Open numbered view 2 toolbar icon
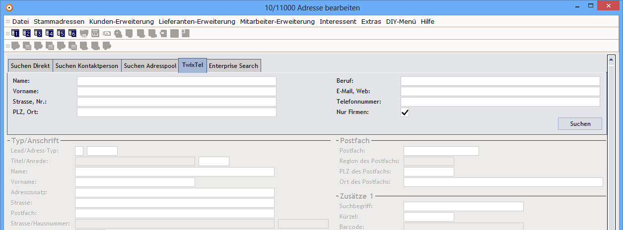The width and height of the screenshot is (623, 230). click(27, 34)
